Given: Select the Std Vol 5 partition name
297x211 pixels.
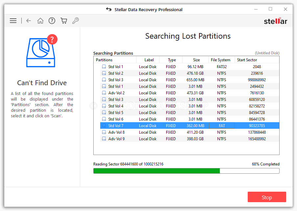Looking at the screenshot, I should (116, 113).
